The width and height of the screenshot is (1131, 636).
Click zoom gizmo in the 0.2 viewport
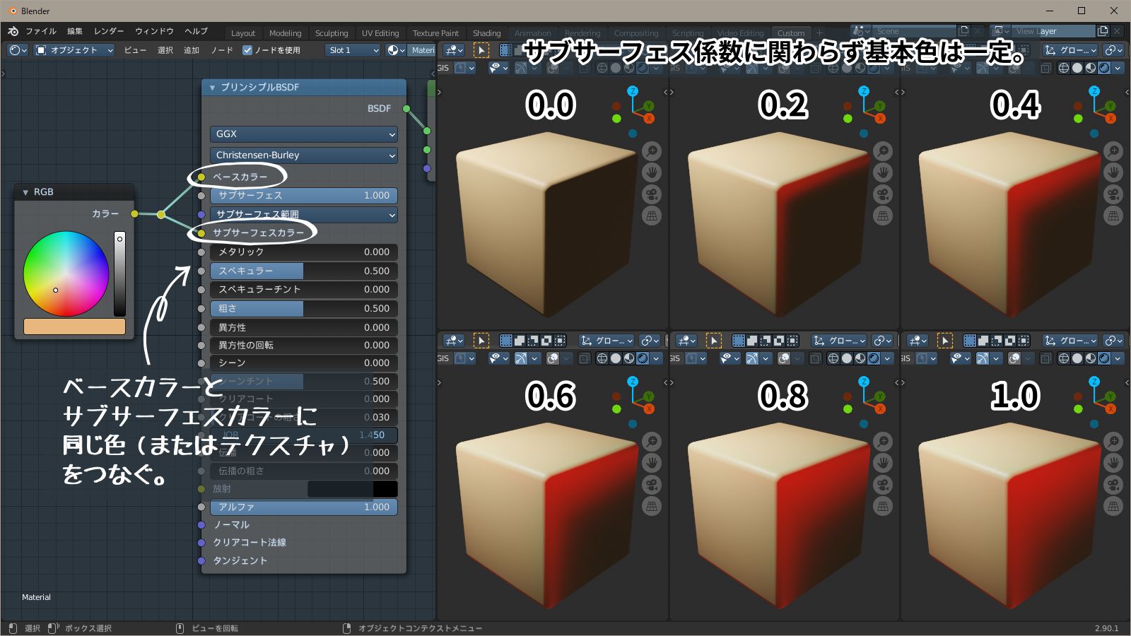click(883, 151)
